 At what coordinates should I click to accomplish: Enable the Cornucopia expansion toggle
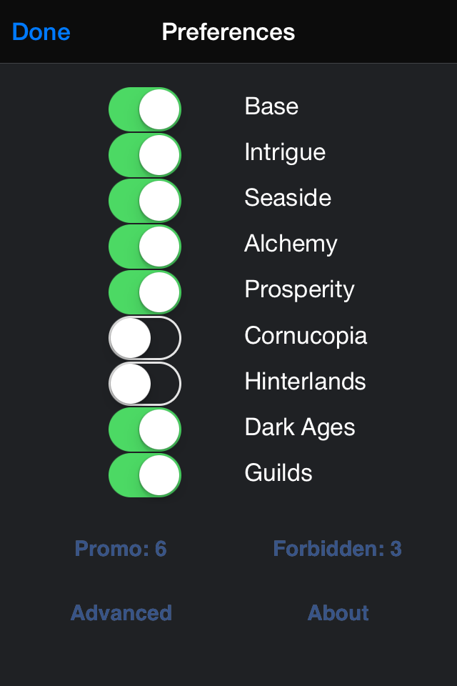point(144,337)
